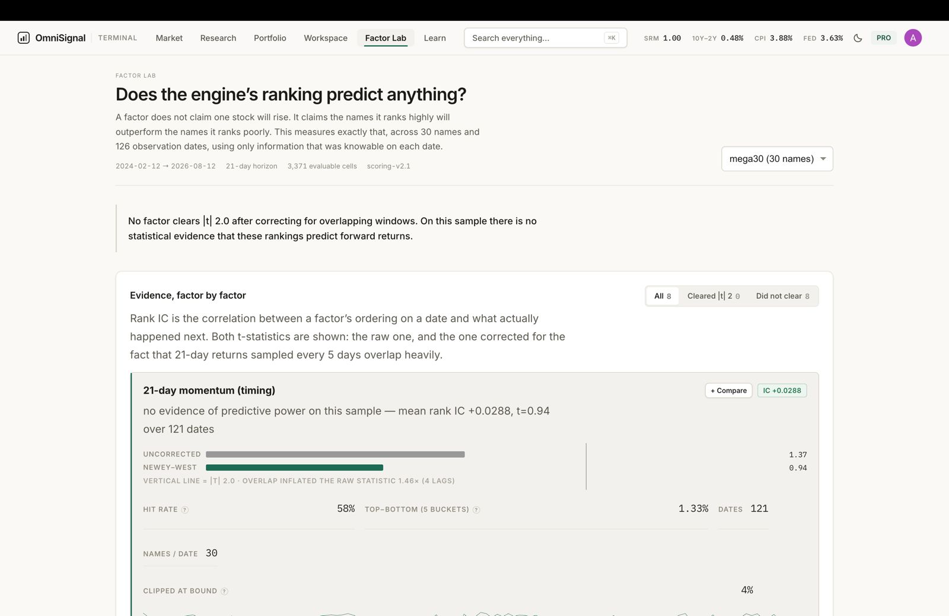Open the Research tab
949x616 pixels.
[x=218, y=38]
